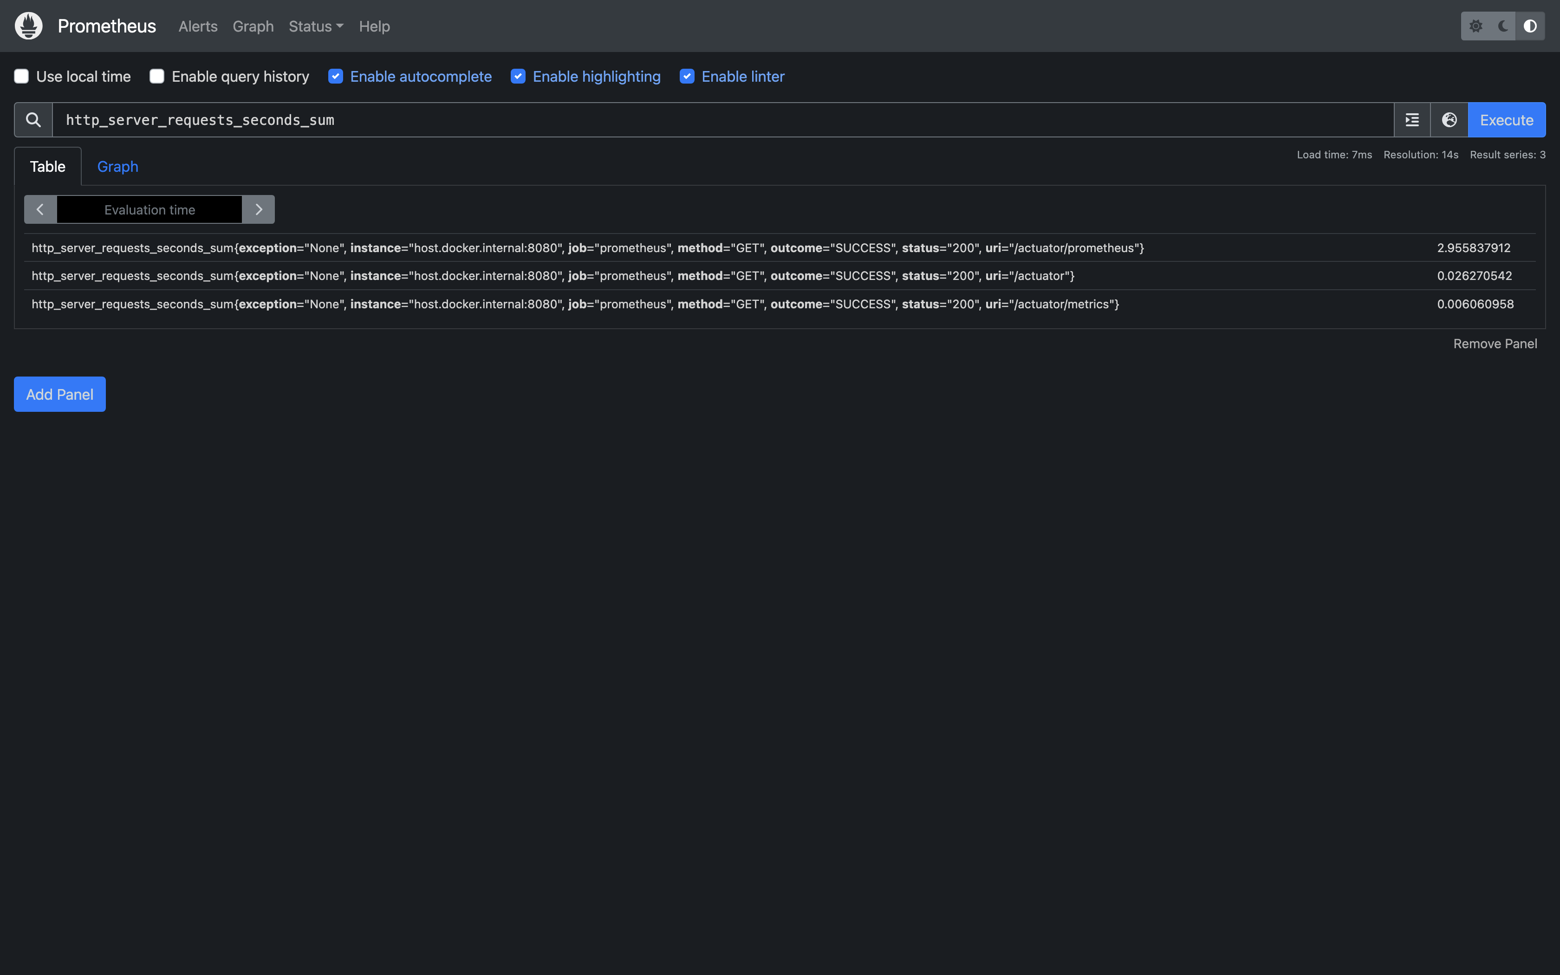Open the metrics explorer globe icon
The width and height of the screenshot is (1560, 975).
pos(1449,120)
